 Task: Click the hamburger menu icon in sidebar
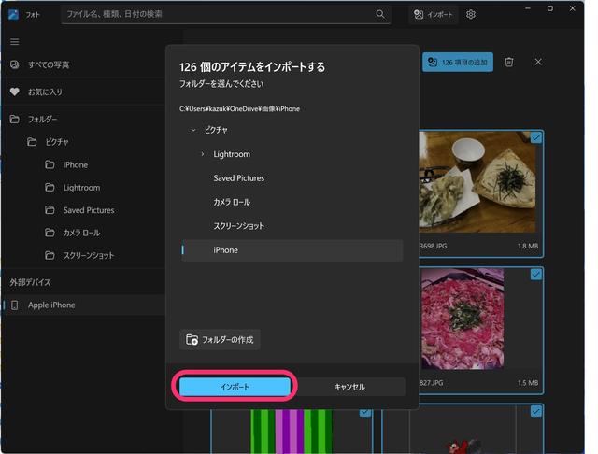[14, 42]
